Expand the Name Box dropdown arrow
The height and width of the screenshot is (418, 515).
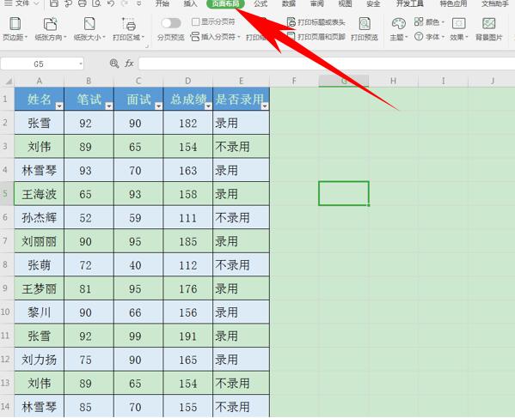(81, 64)
